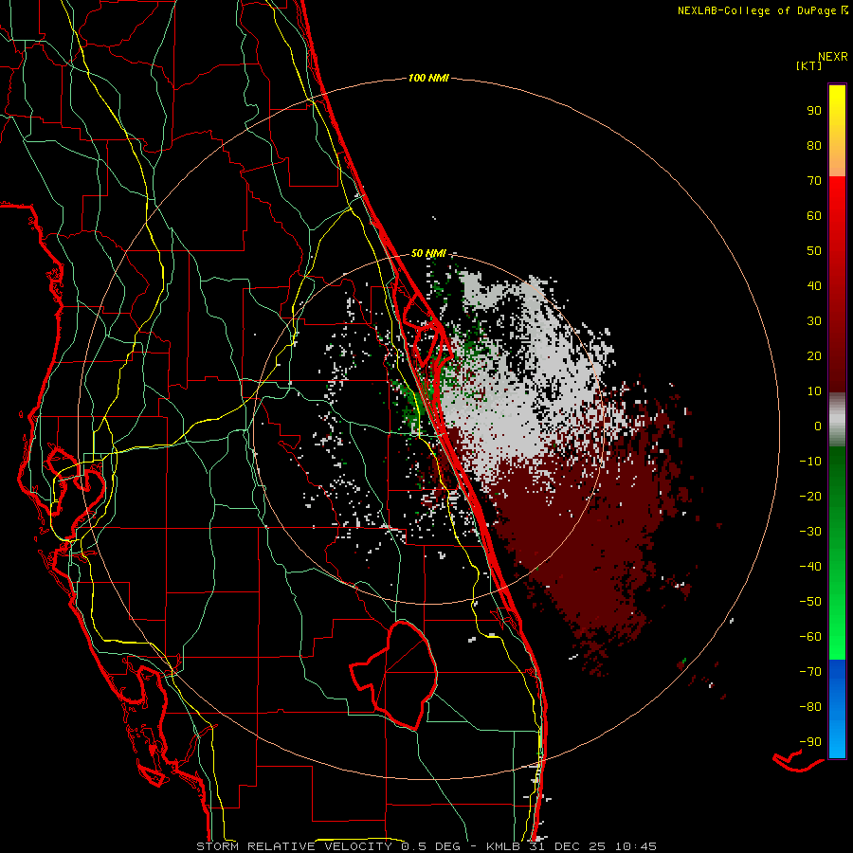Click the Storm Relative Velocity caption at bottom
The image size is (853, 853).
426,846
